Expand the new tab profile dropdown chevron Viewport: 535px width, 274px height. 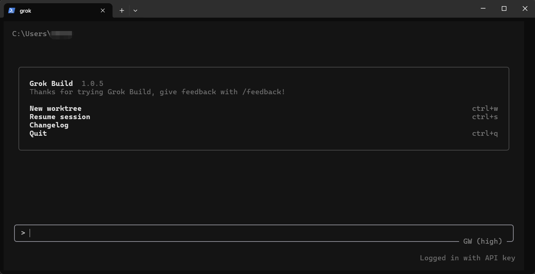(135, 10)
